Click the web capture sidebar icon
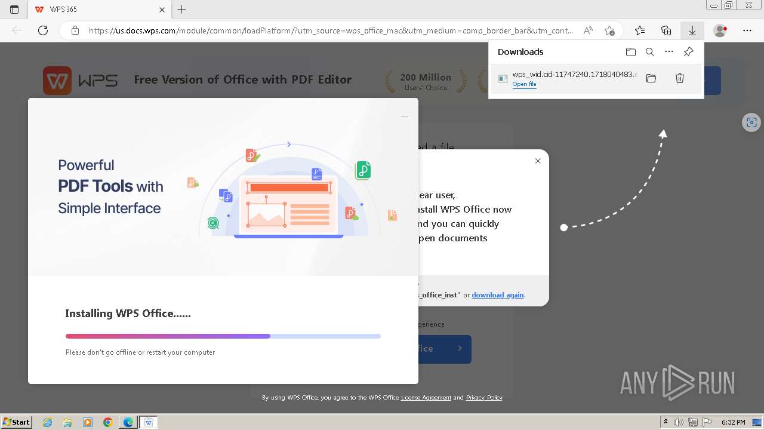 coord(751,122)
